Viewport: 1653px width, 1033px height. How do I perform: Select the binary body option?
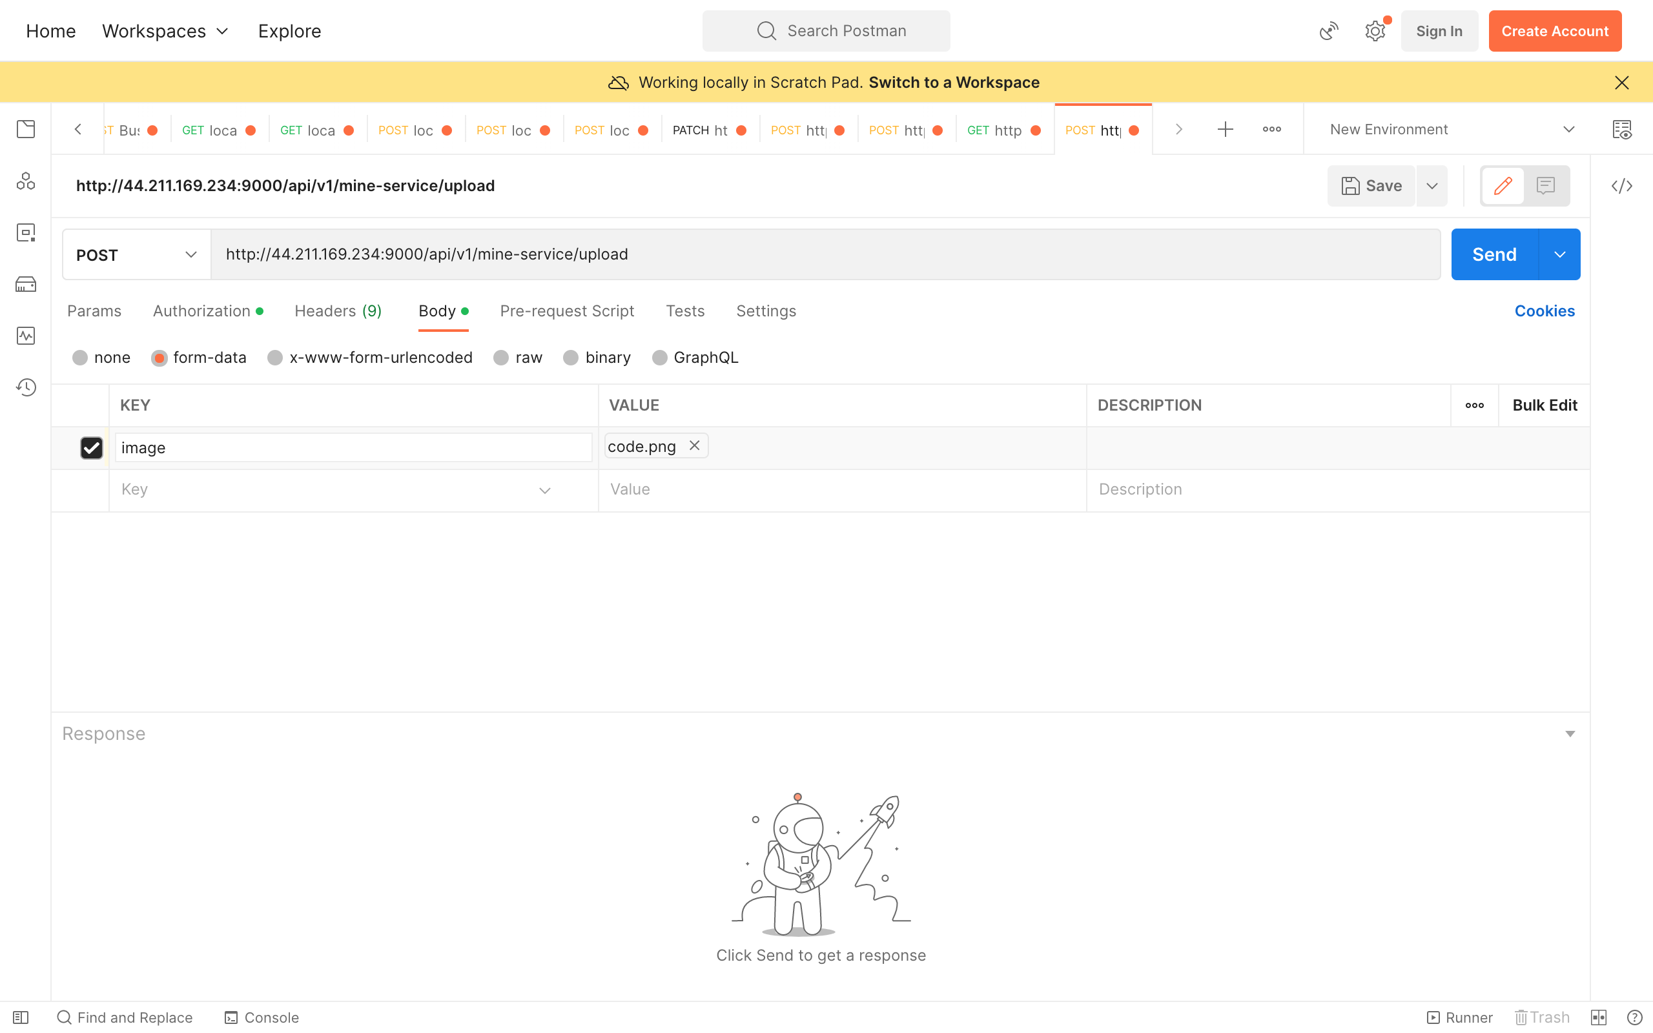(x=571, y=358)
